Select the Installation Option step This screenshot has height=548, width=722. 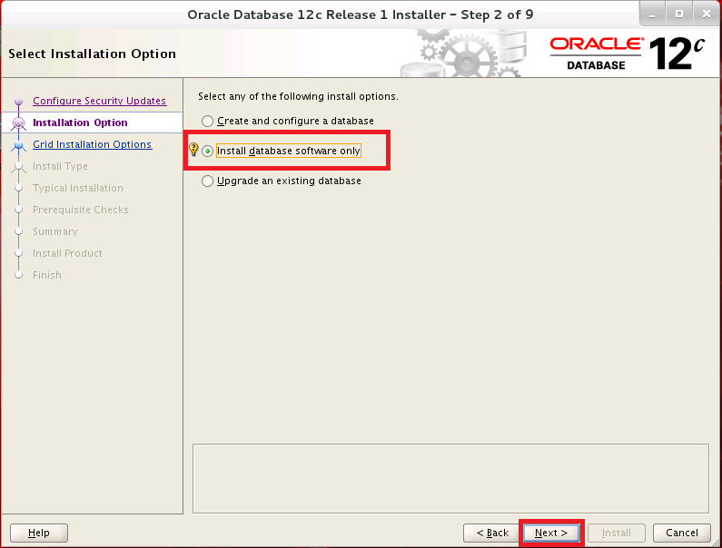pyautogui.click(x=80, y=122)
